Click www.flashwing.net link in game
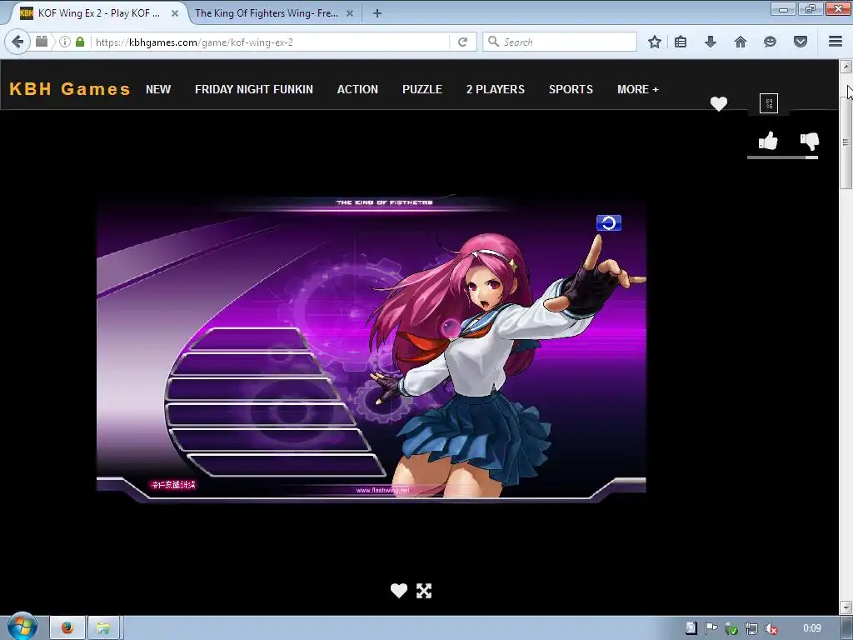This screenshot has width=853, height=640. tap(383, 490)
